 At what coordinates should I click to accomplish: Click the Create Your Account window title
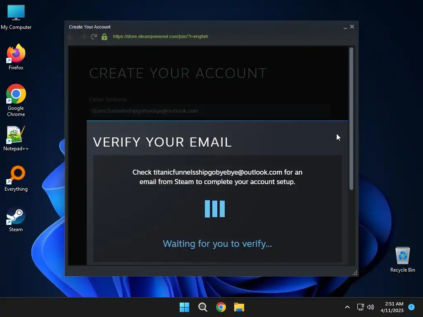[90, 27]
